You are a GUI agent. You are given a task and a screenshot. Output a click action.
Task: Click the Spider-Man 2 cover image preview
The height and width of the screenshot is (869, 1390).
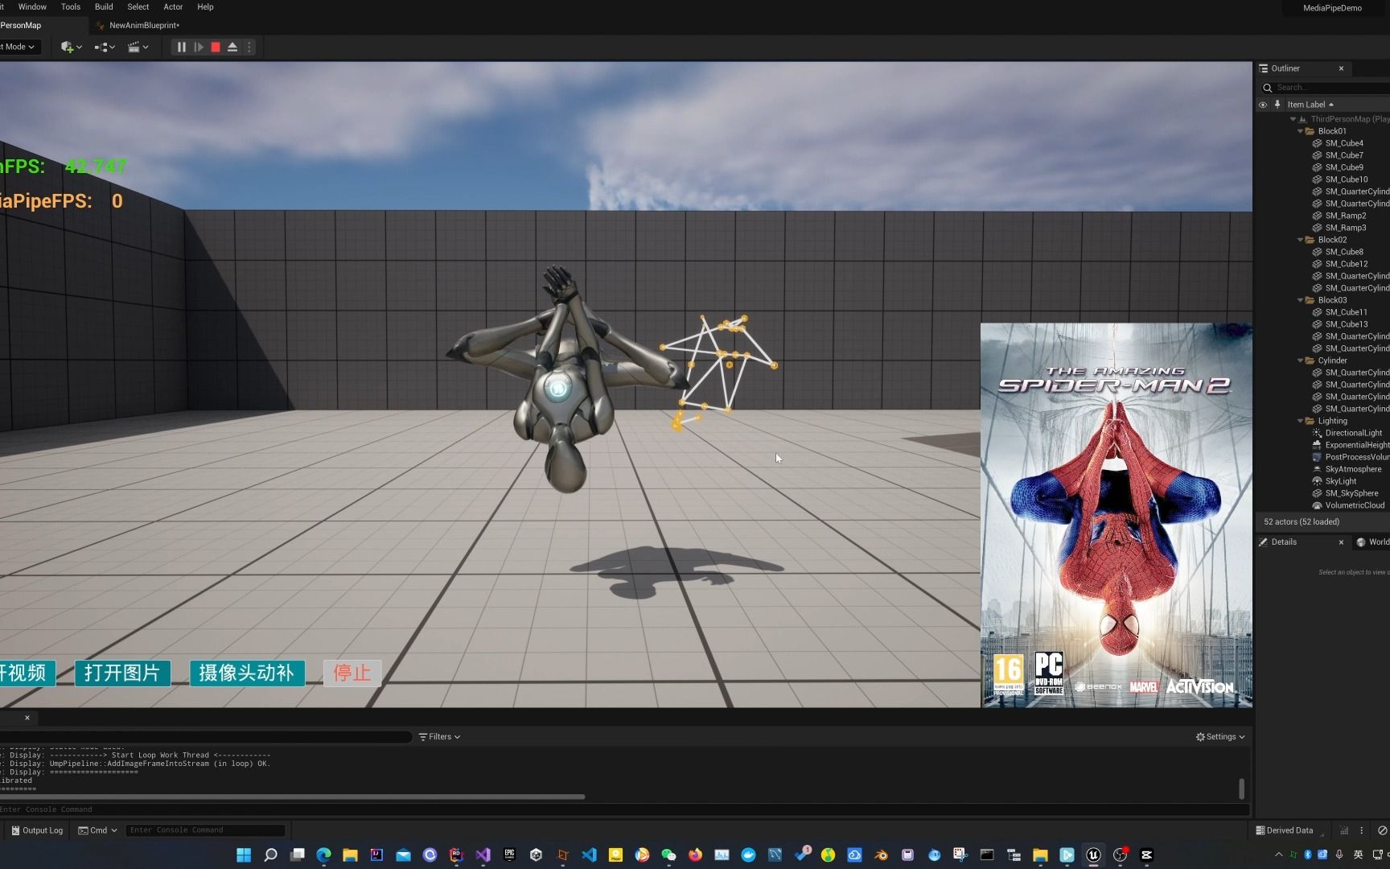[1117, 515]
